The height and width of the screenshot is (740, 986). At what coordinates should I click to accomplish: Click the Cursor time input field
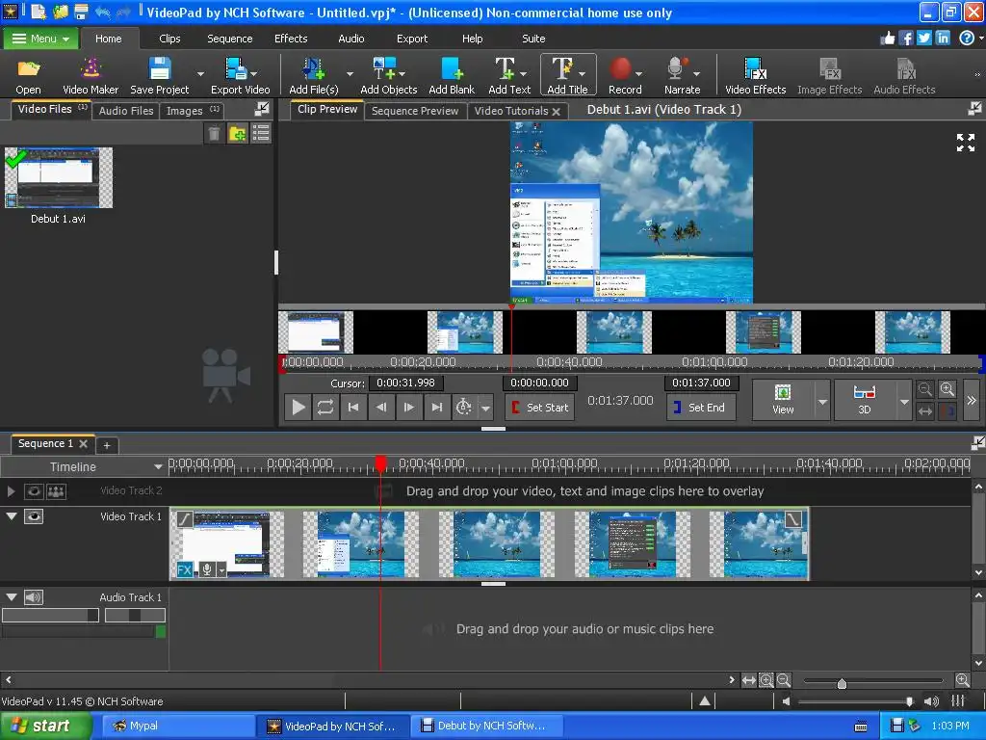[405, 383]
